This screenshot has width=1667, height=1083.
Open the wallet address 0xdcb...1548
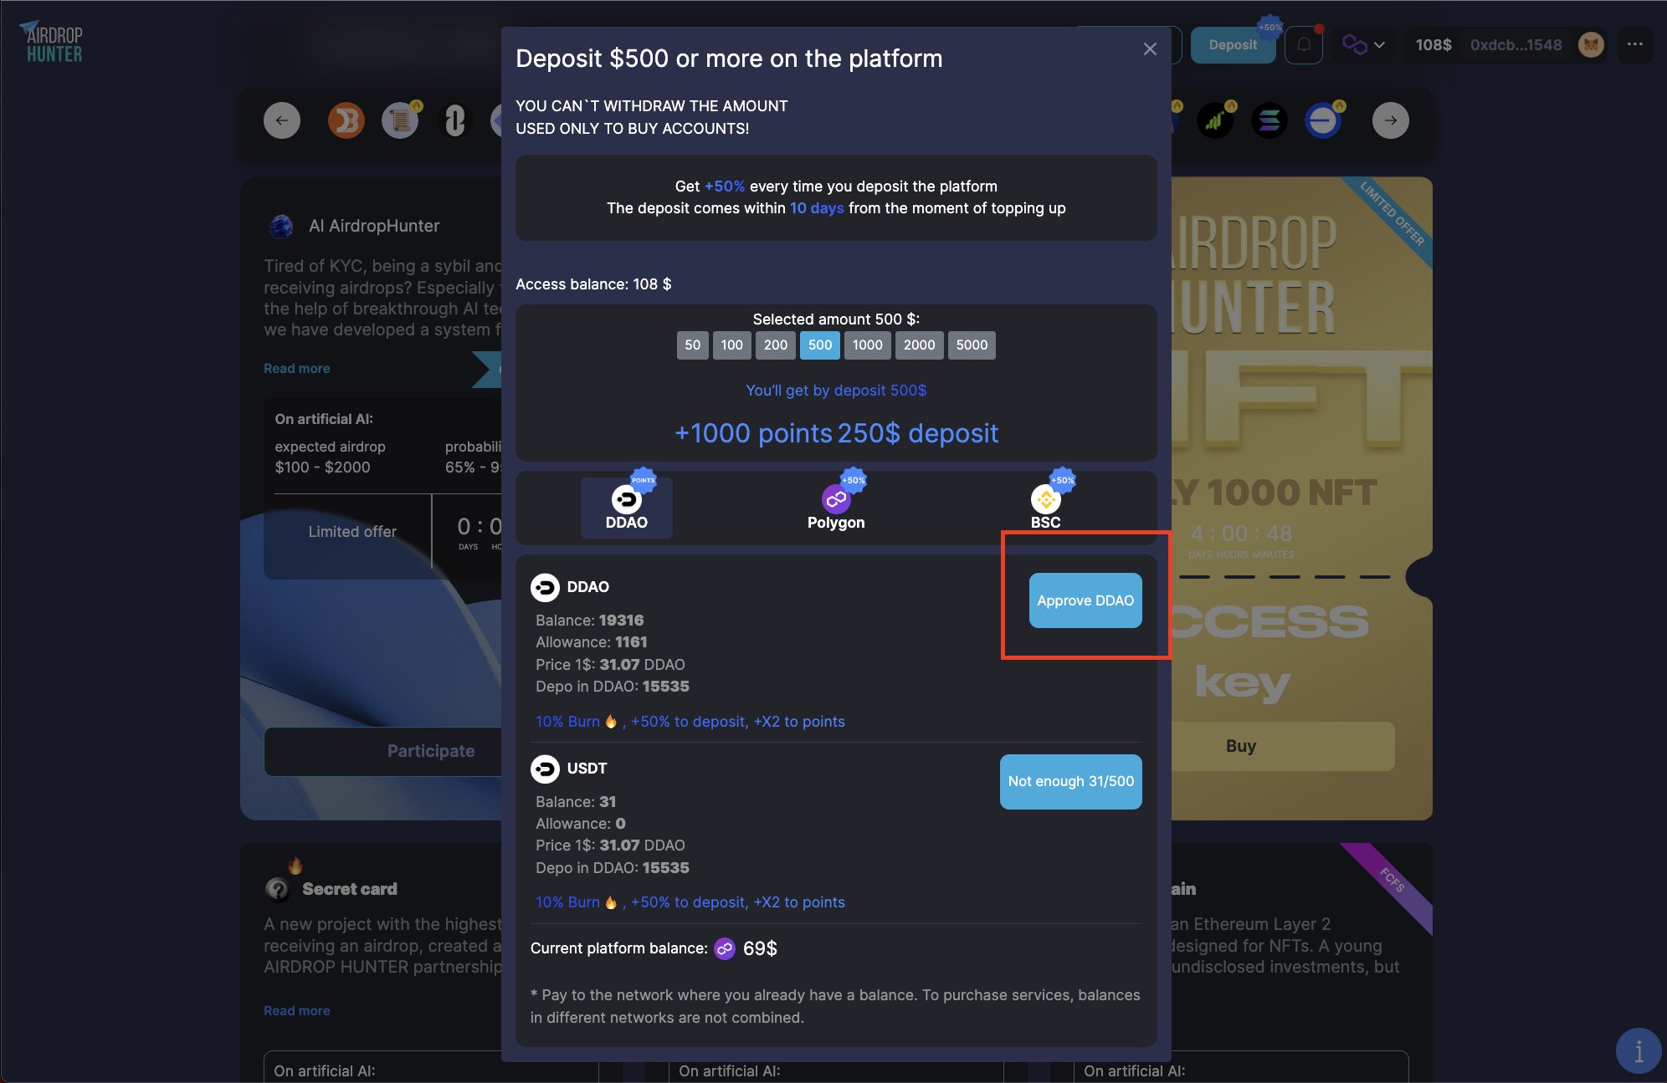click(x=1516, y=45)
